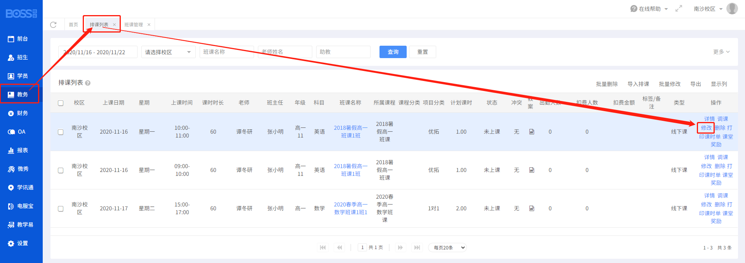The height and width of the screenshot is (263, 745).
Task: Close the 排课列表 tab
Action: tap(114, 24)
